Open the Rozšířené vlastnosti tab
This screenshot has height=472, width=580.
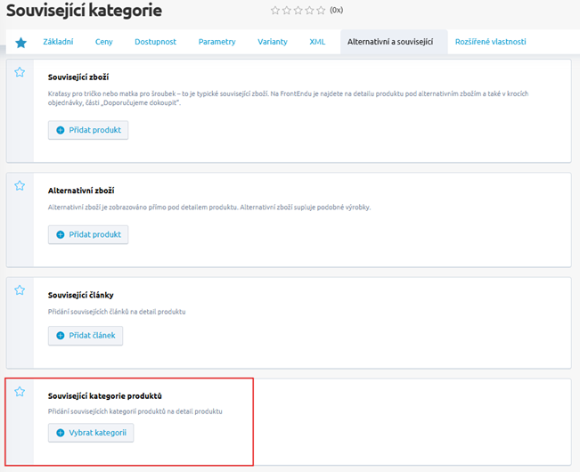(490, 42)
